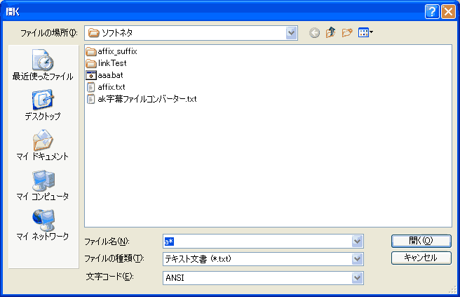
Task: Select the affix_suffix folder icon
Action: coord(91,52)
